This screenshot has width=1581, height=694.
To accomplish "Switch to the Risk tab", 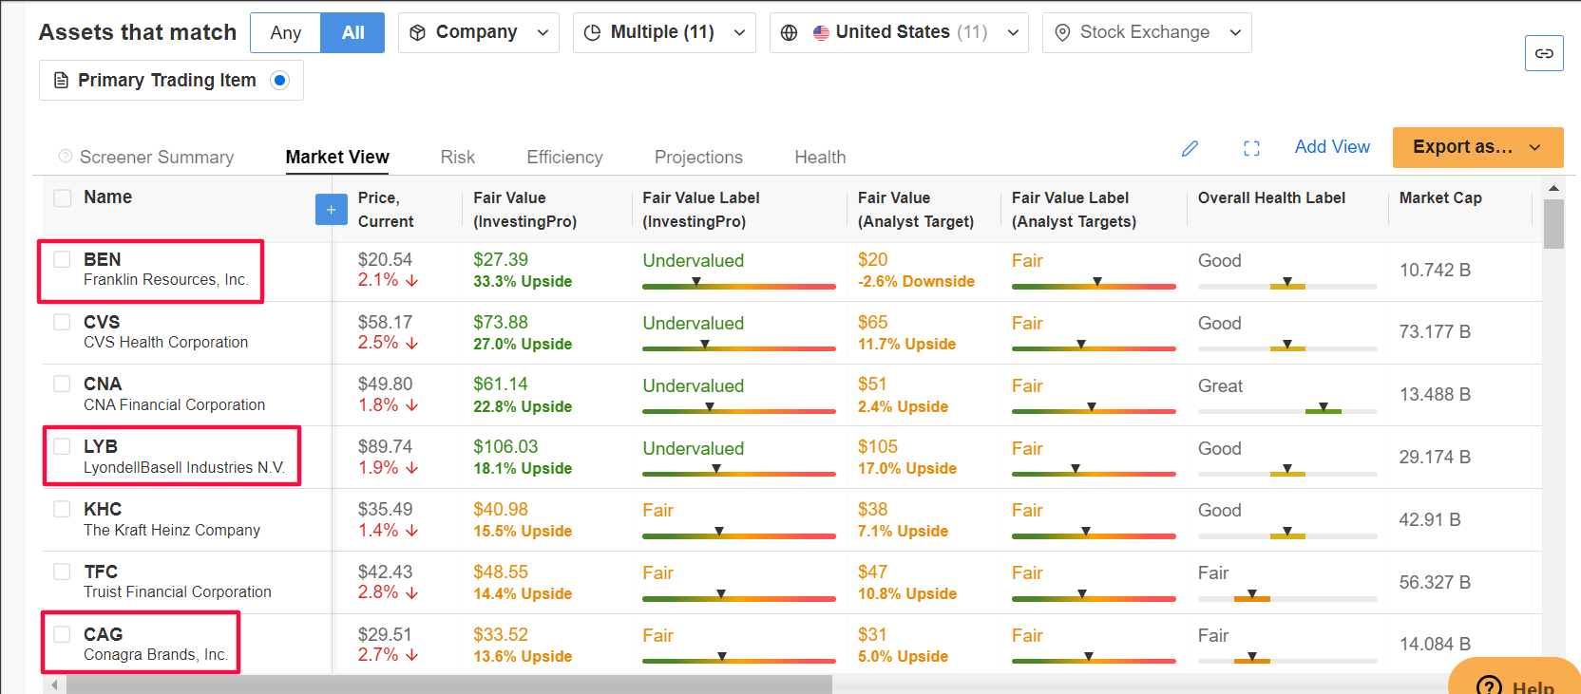I will [x=457, y=157].
